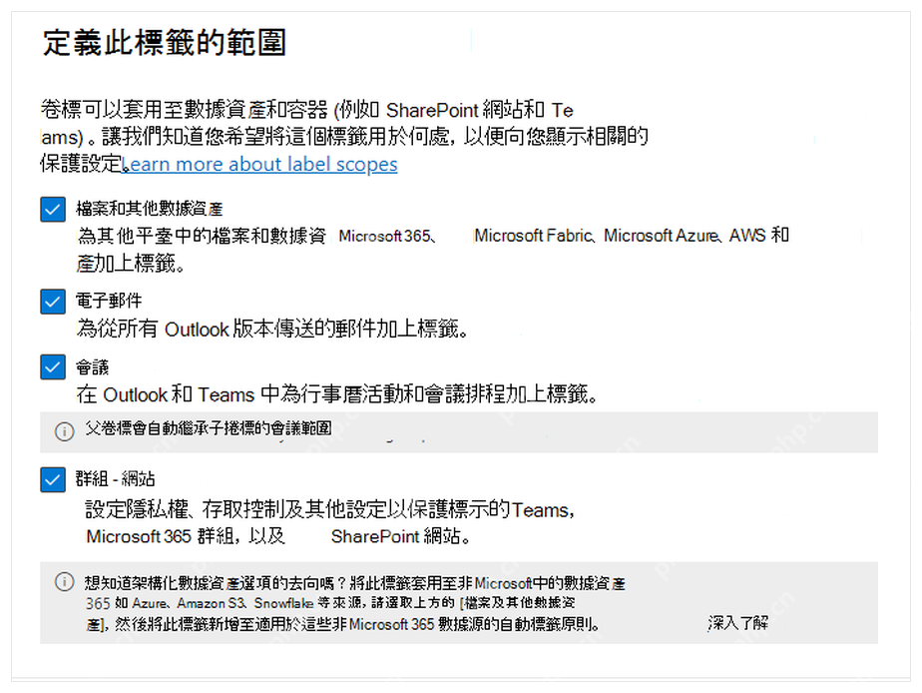Screen dimensions: 922x693
Task: Click the 群組 - 網站 label text
Action: tap(116, 479)
